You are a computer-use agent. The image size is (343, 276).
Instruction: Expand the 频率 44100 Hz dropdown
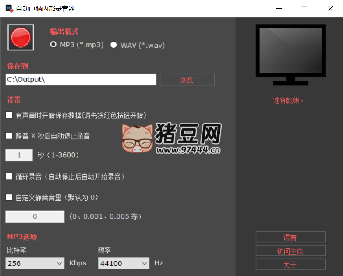[124, 263]
